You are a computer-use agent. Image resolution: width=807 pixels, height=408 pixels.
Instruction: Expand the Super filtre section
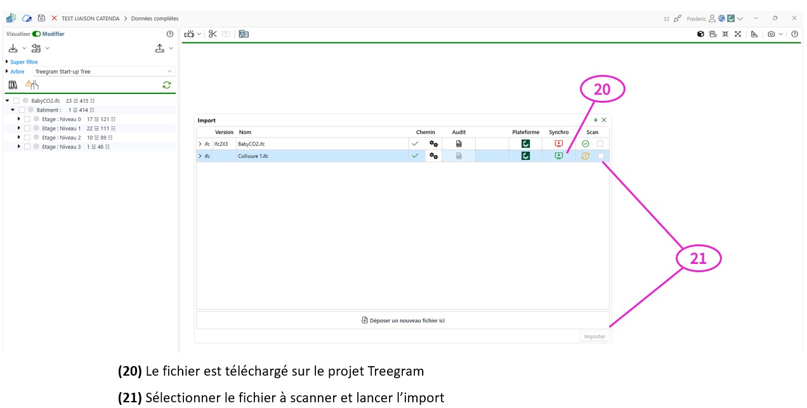[x=7, y=62]
